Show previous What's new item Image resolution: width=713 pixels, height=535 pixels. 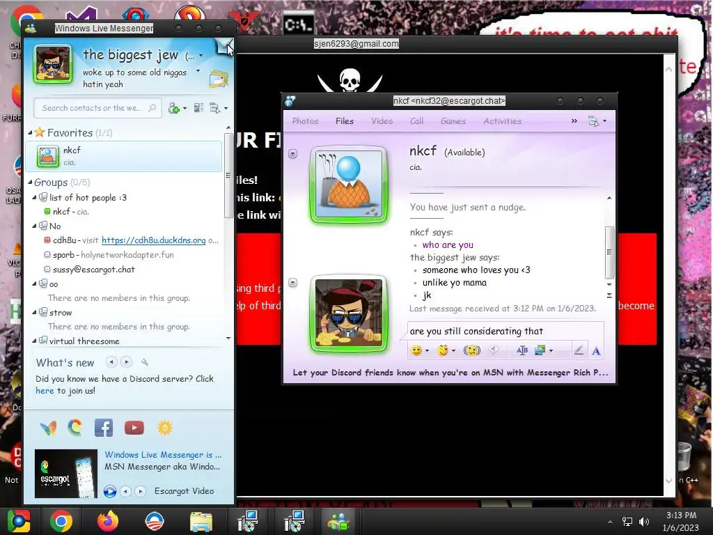(111, 362)
